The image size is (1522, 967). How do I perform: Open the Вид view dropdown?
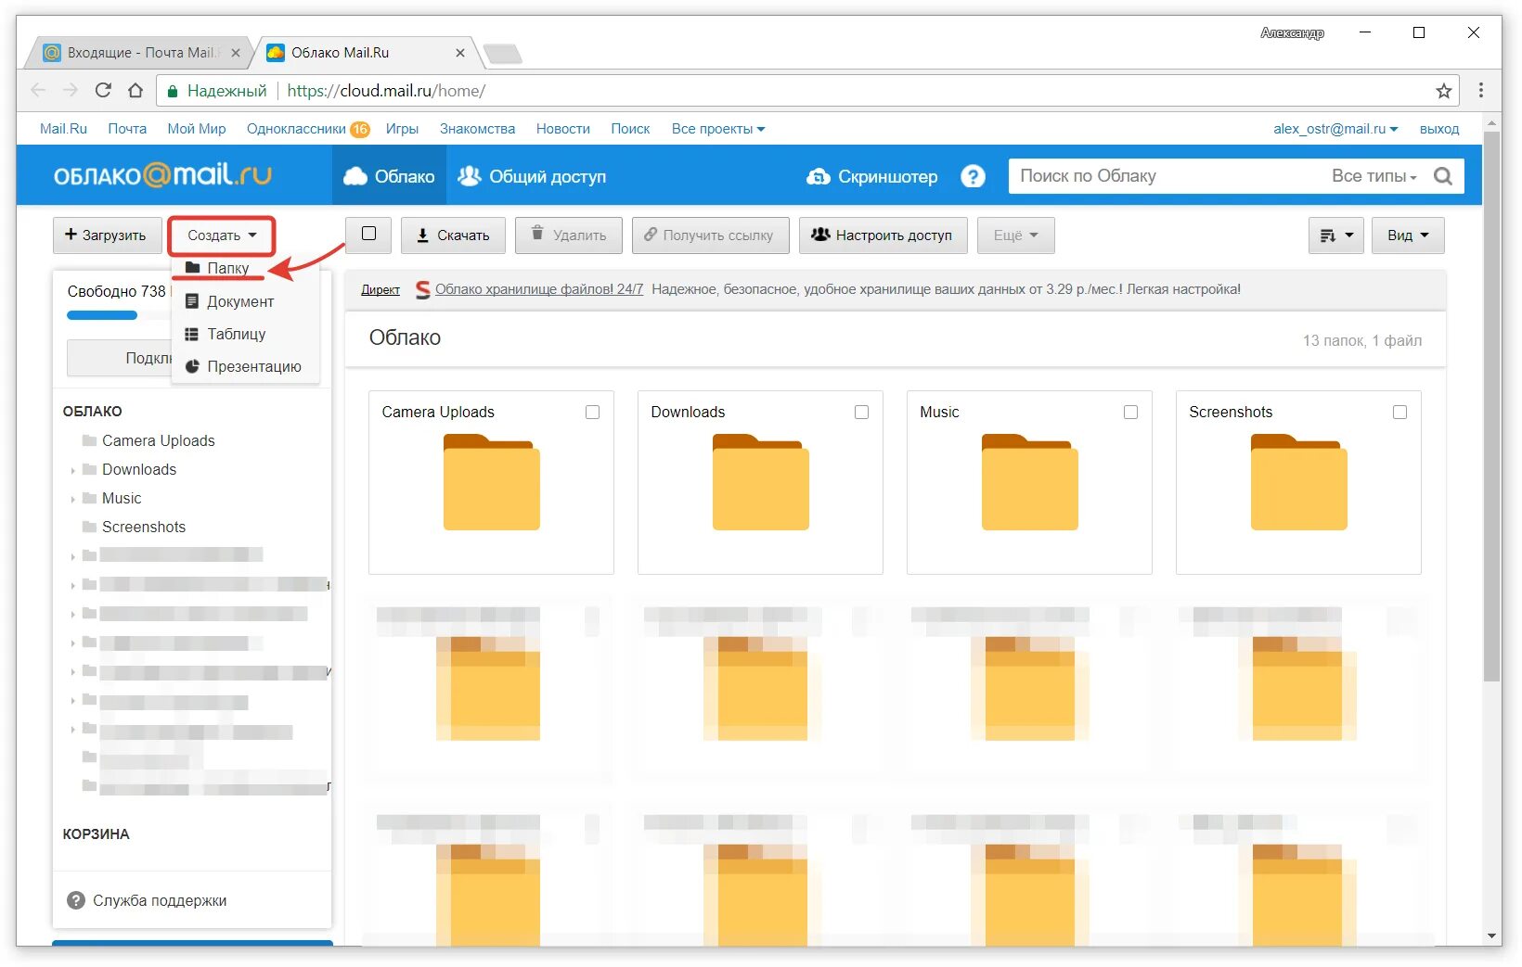pos(1408,235)
